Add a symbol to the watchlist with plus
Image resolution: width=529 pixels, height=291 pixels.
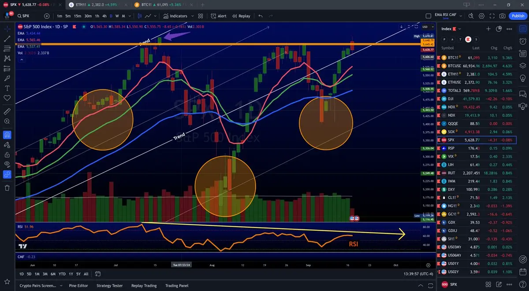pyautogui.click(x=488, y=29)
